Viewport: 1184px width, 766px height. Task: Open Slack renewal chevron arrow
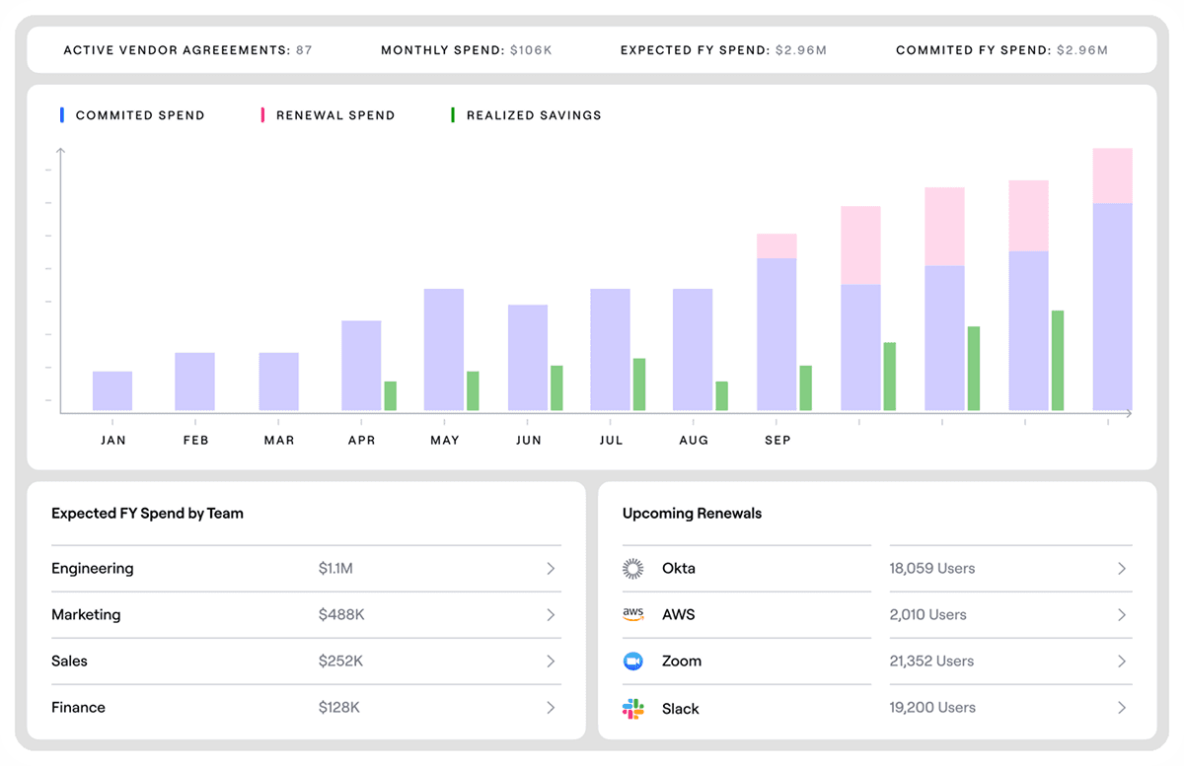pos(1122,708)
